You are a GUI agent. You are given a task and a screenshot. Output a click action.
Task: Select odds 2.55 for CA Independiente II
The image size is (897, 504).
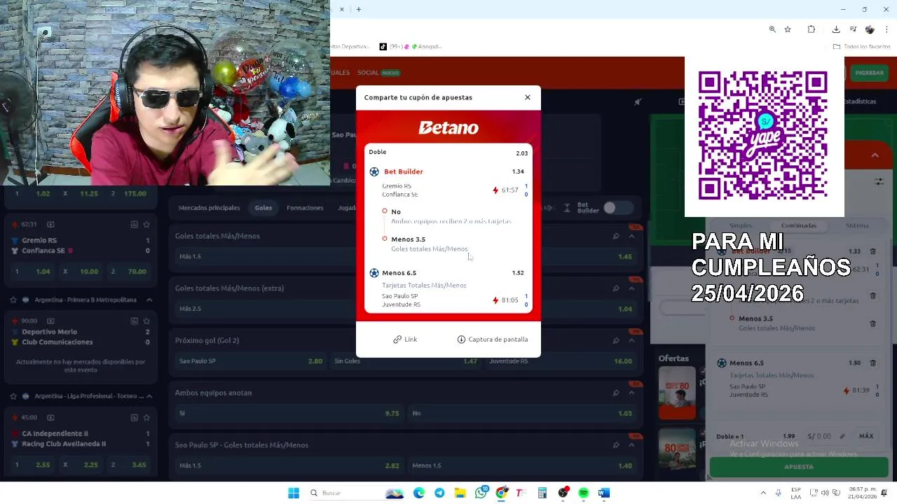(x=32, y=465)
